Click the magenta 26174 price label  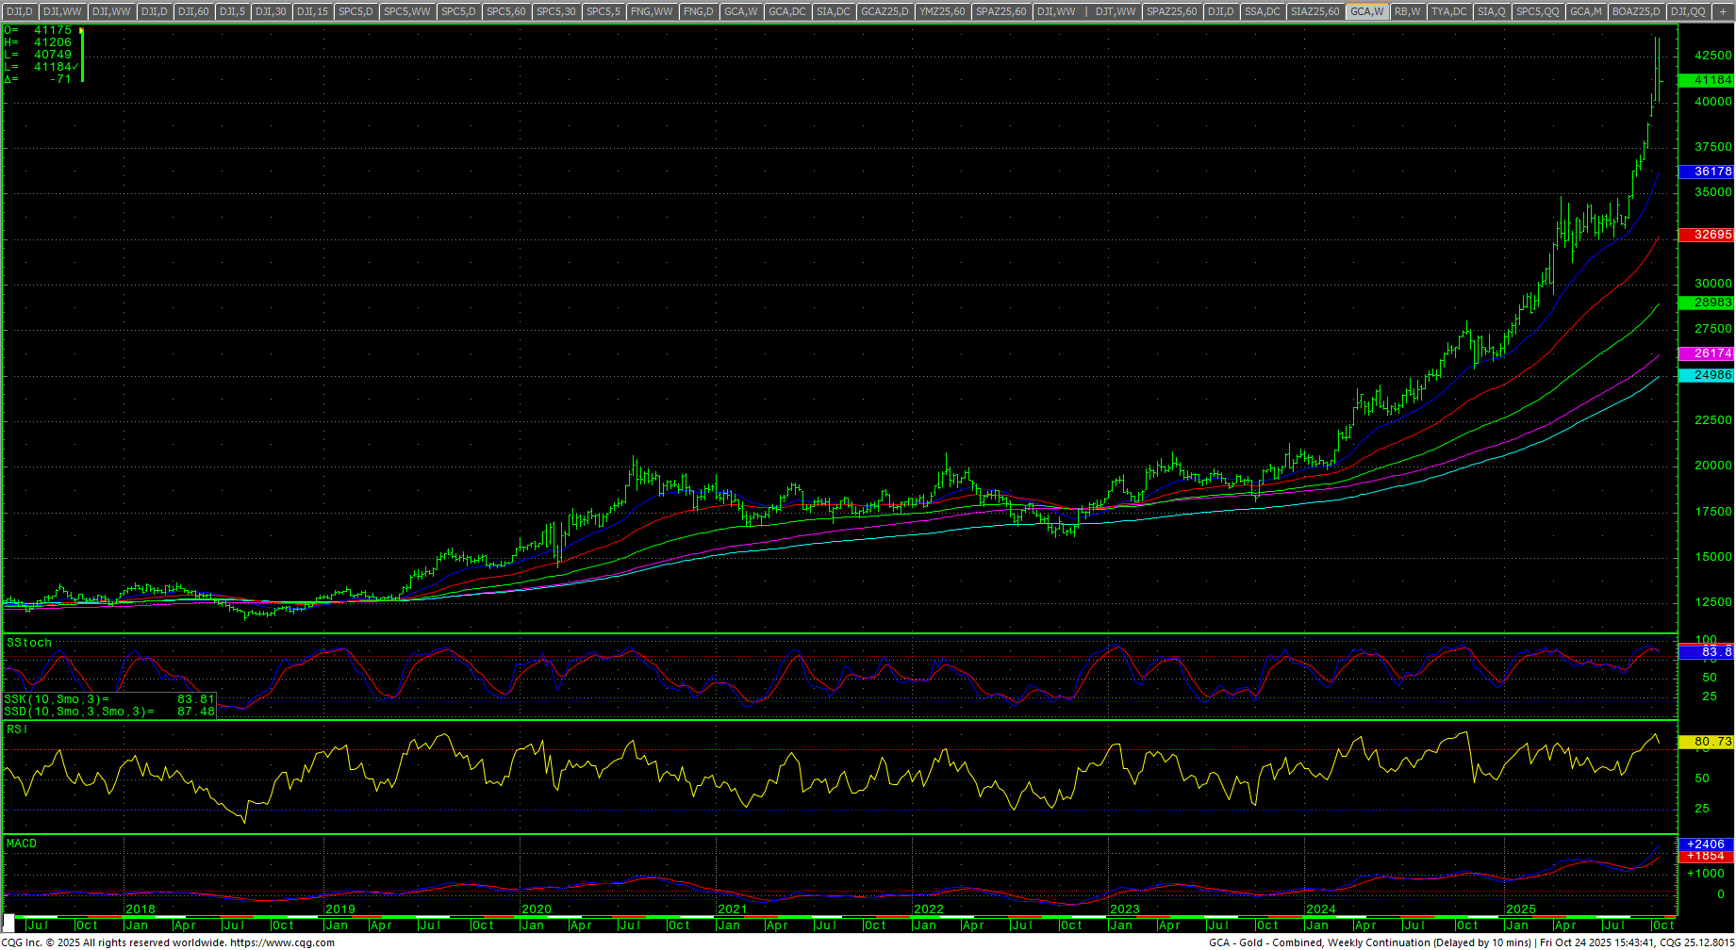point(1706,353)
